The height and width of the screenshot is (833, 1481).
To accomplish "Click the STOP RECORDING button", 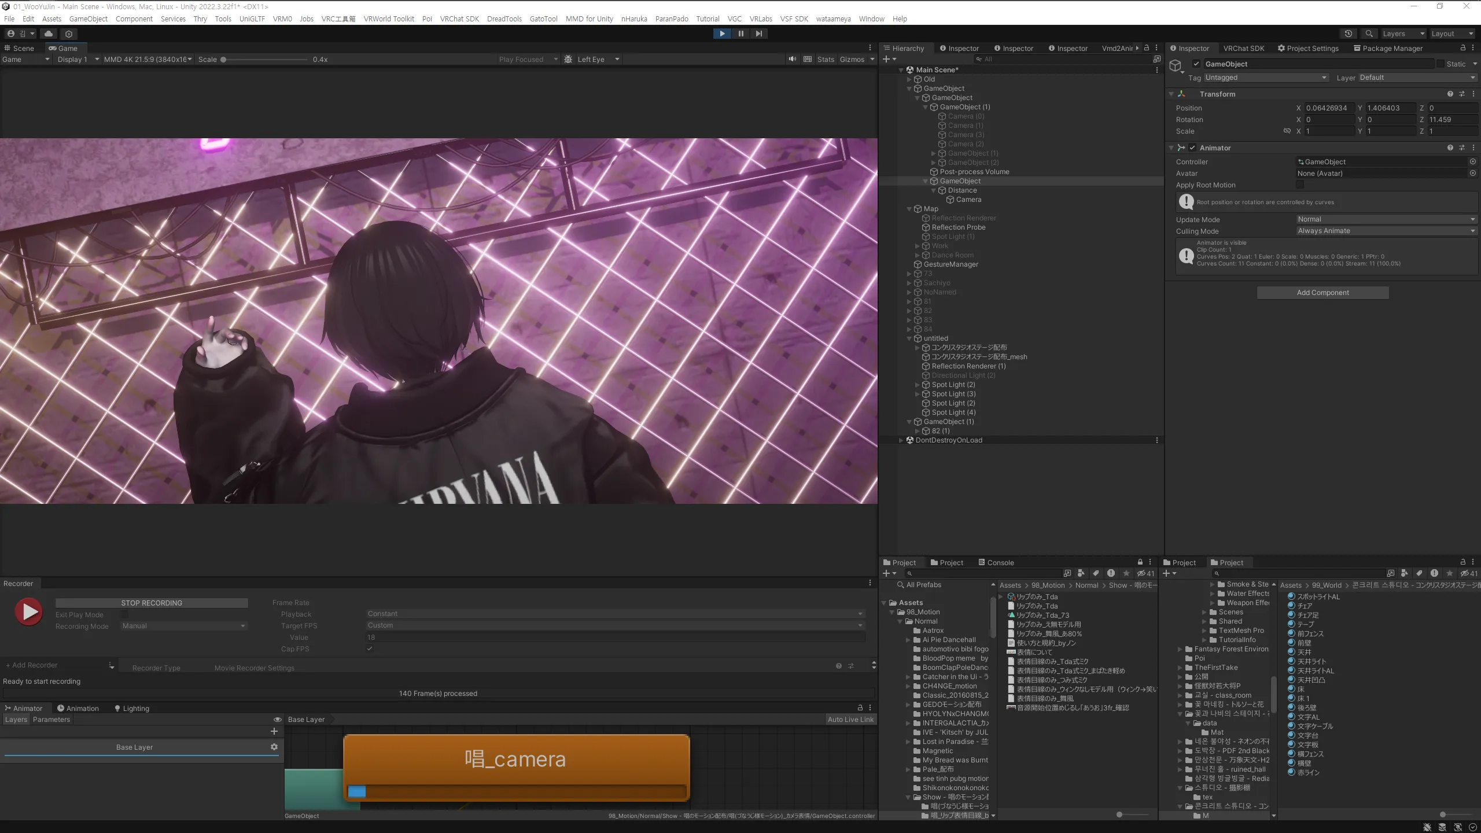I will (152, 603).
